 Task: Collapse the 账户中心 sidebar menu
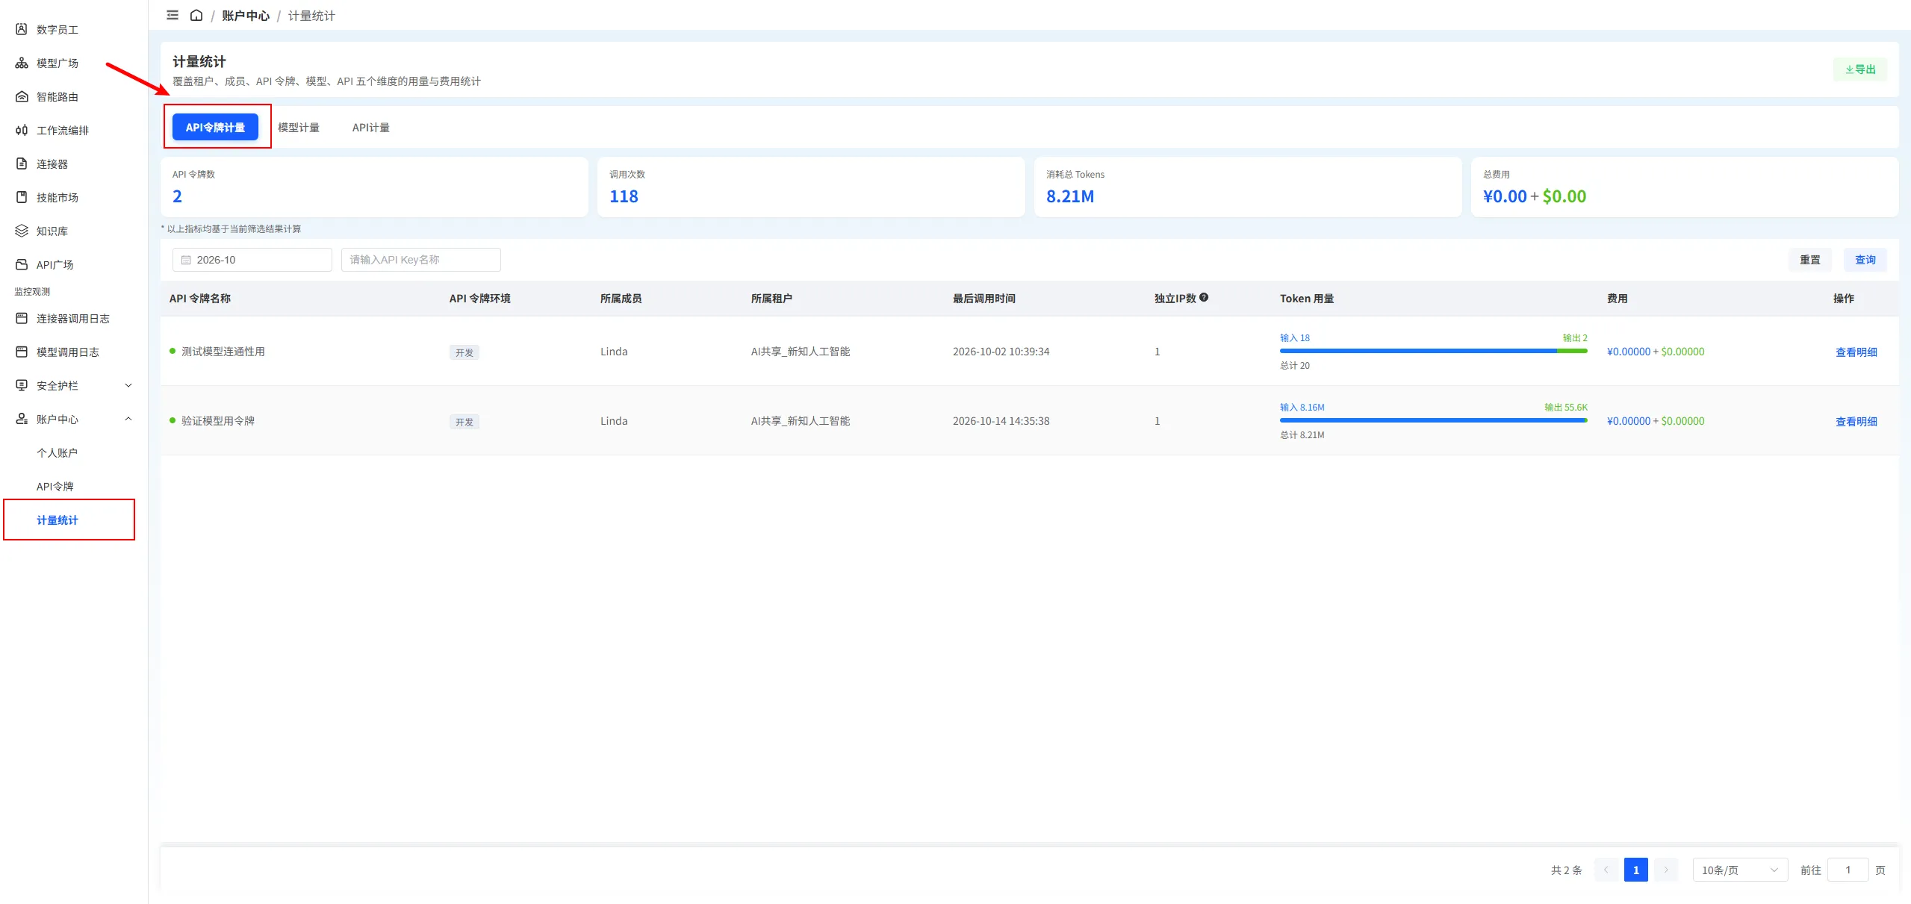(x=74, y=419)
